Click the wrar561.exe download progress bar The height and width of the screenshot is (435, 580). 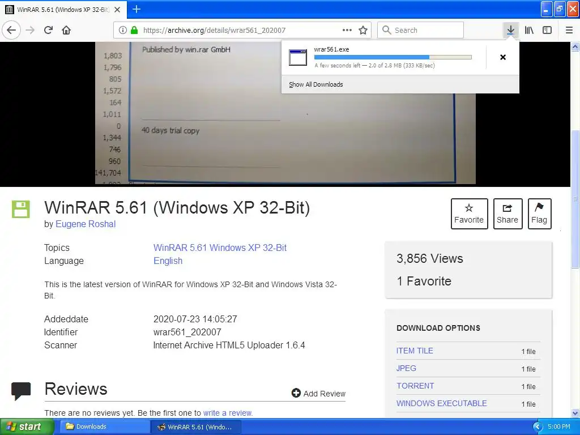[393, 57]
